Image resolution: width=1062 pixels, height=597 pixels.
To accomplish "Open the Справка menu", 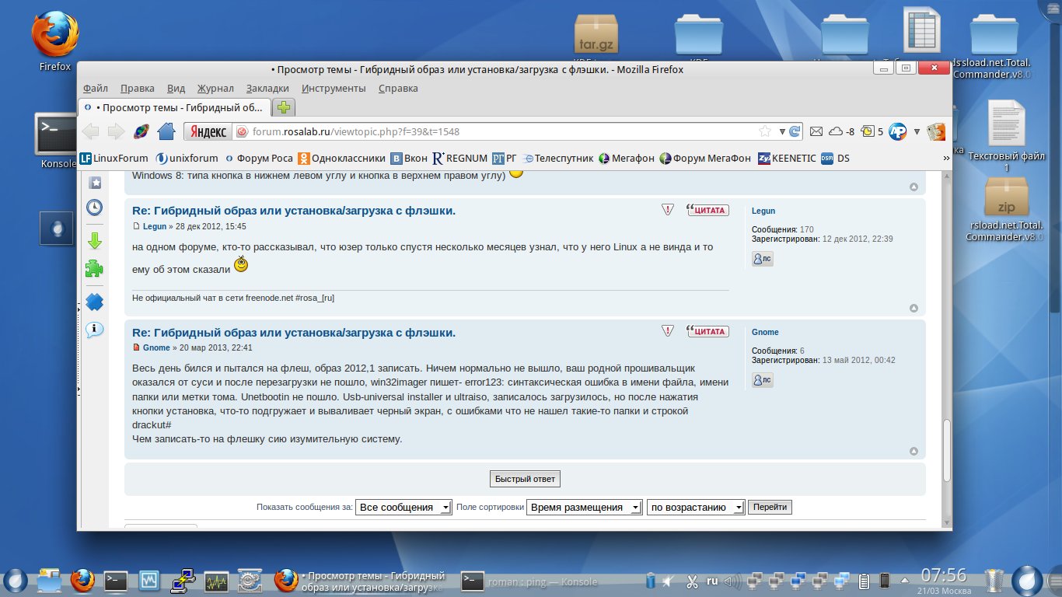I will (x=398, y=88).
